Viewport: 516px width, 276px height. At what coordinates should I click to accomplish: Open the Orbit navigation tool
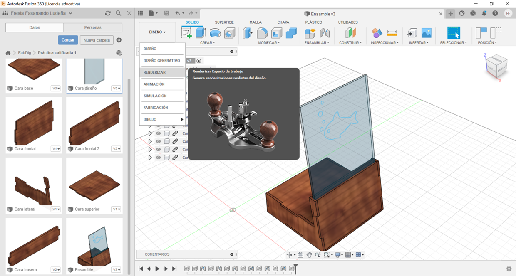tap(290, 255)
